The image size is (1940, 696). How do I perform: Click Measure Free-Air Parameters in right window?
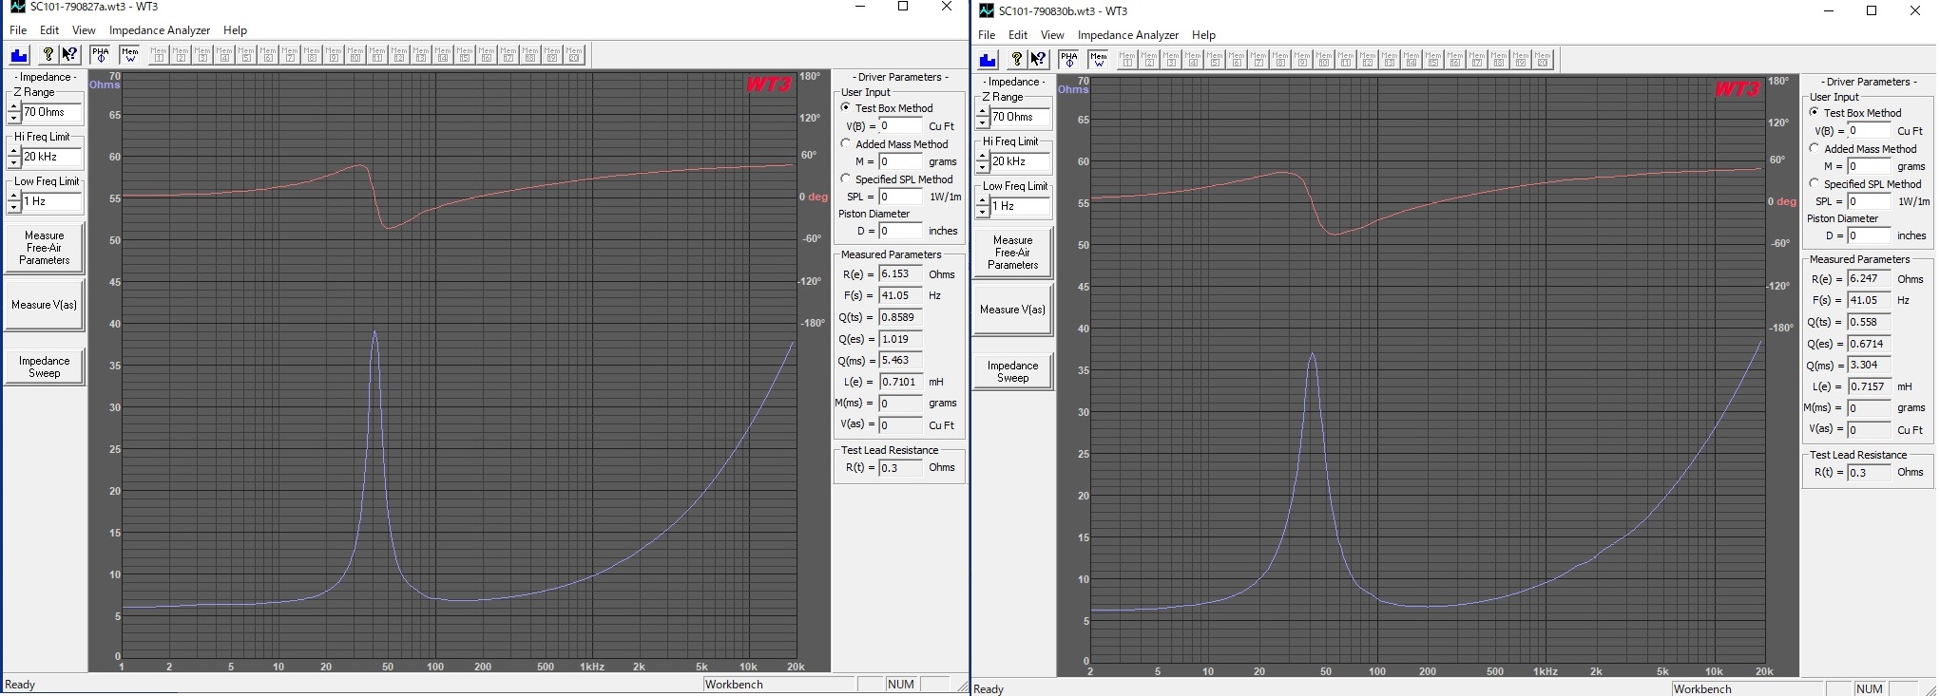1012,253
